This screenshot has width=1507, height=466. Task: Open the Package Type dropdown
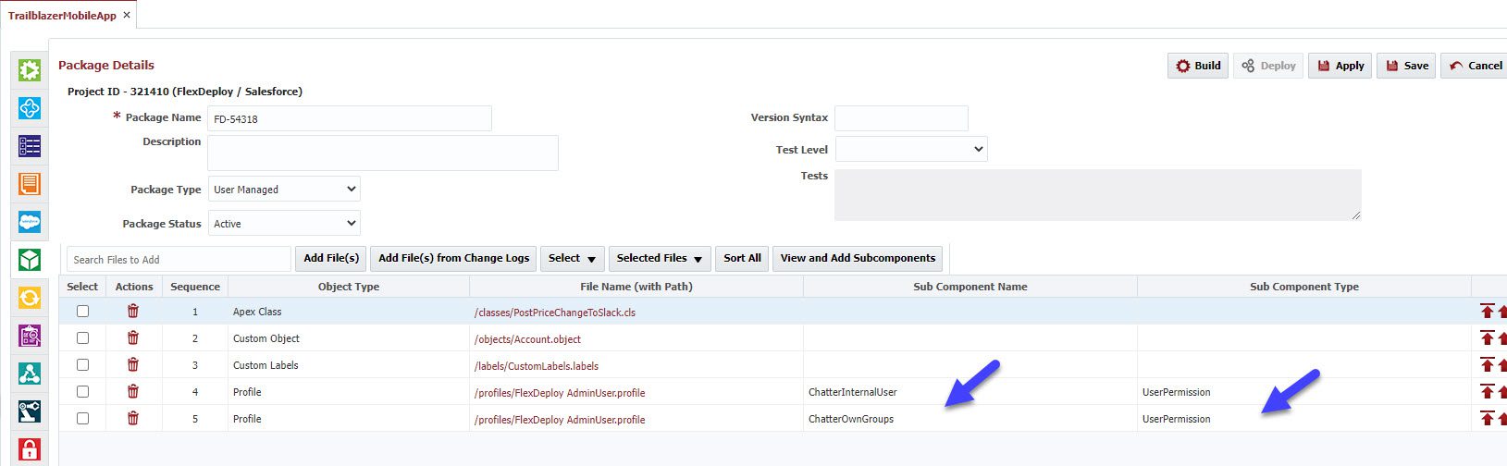tap(284, 189)
